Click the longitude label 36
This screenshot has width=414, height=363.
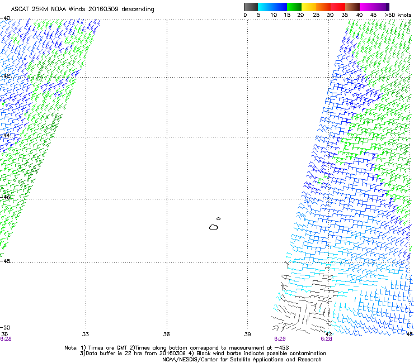tap(166, 335)
